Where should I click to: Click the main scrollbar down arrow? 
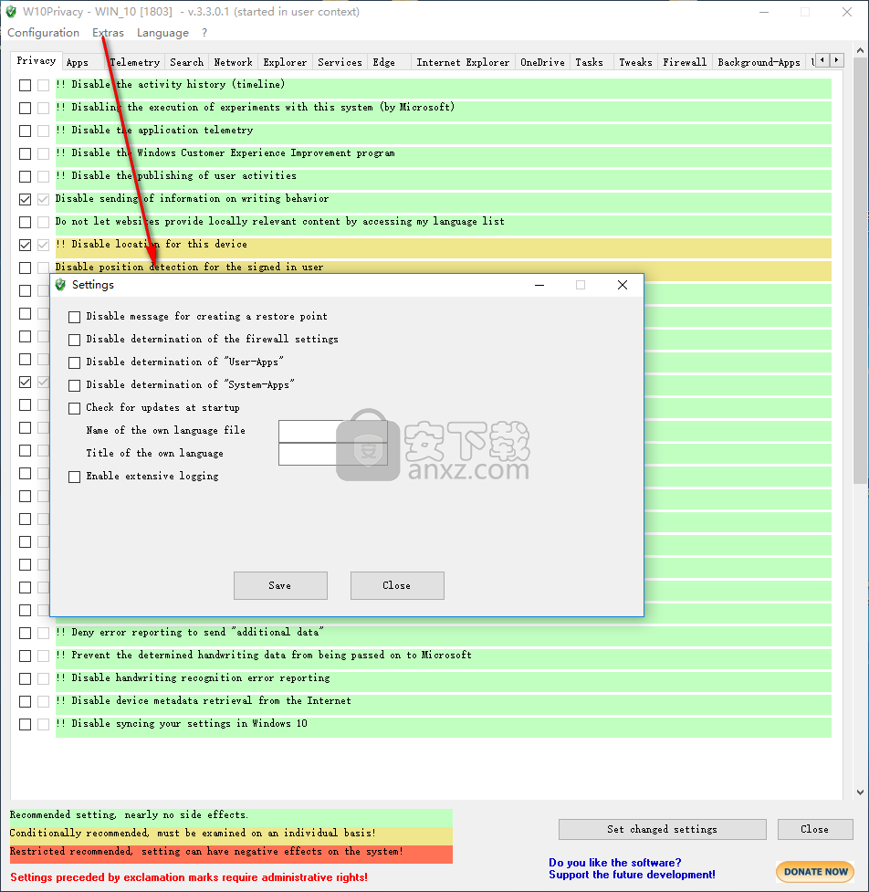click(x=860, y=792)
